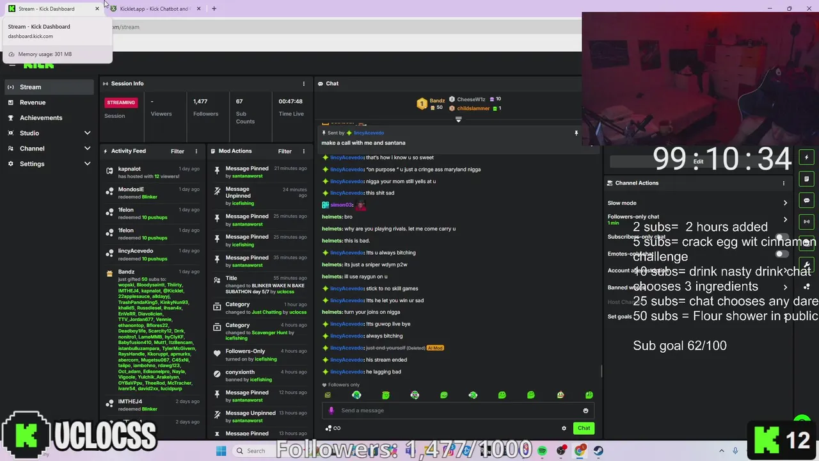Open chat settings gear icon

tap(564, 428)
